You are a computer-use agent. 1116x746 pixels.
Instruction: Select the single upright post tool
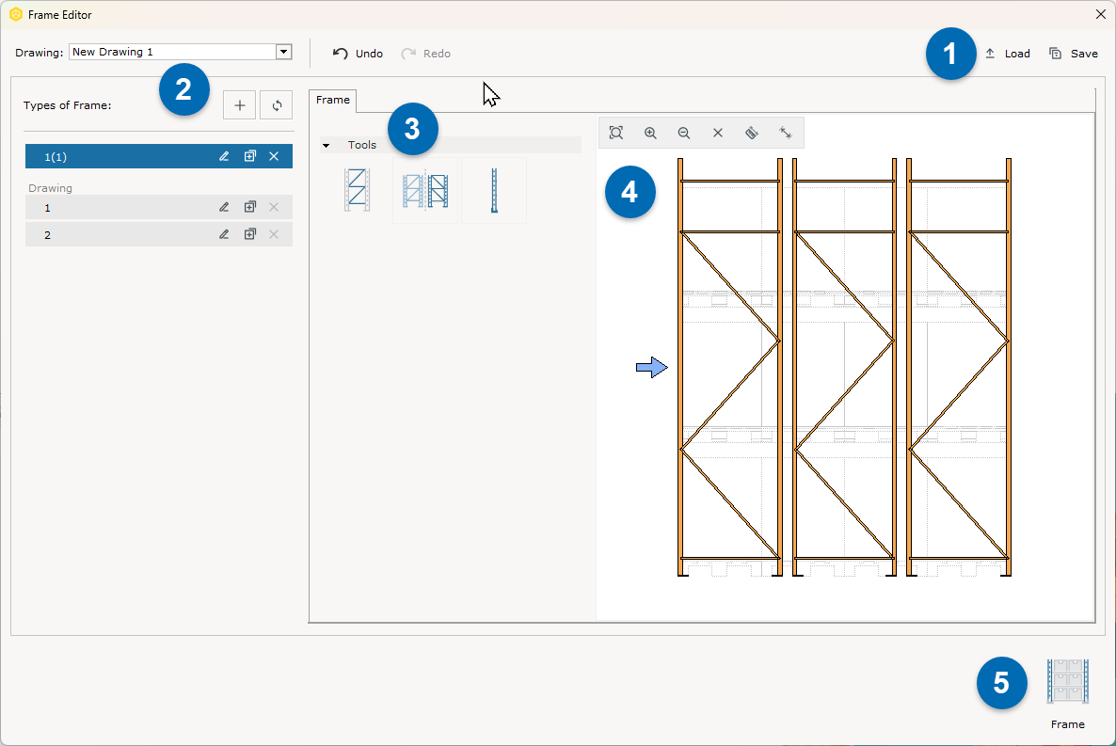coord(493,189)
